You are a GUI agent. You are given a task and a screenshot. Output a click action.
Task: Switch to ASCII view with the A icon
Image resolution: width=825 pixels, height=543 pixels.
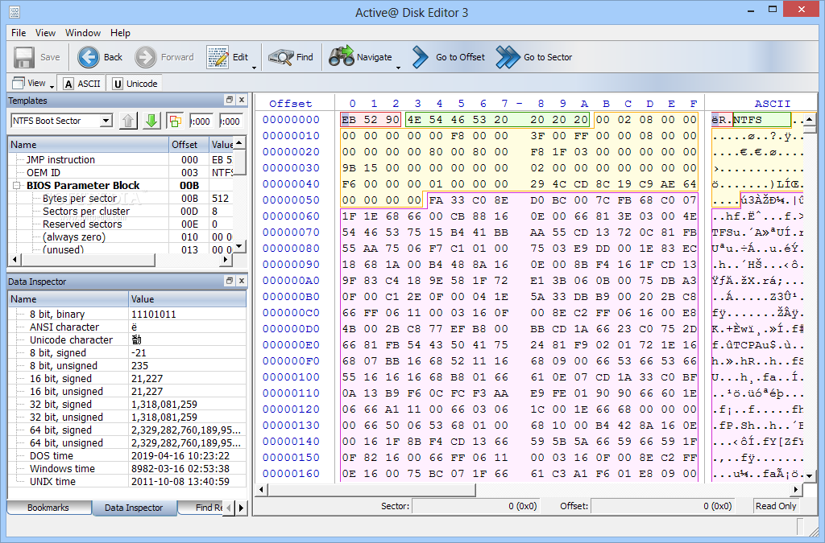click(x=68, y=84)
